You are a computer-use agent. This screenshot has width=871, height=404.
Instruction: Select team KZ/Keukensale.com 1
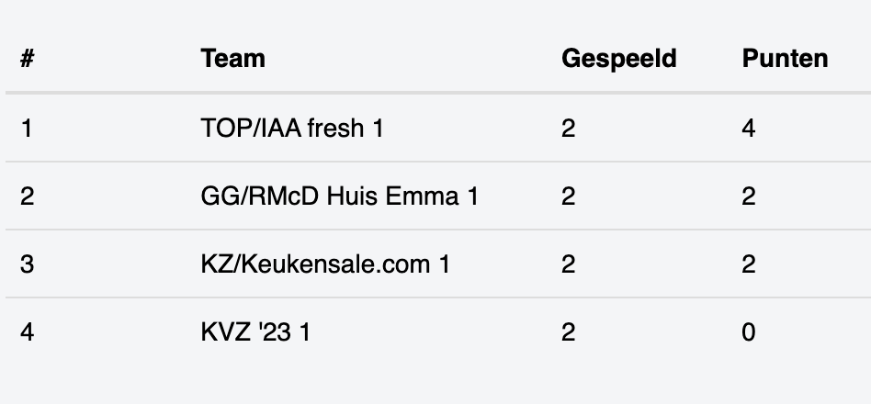click(325, 264)
